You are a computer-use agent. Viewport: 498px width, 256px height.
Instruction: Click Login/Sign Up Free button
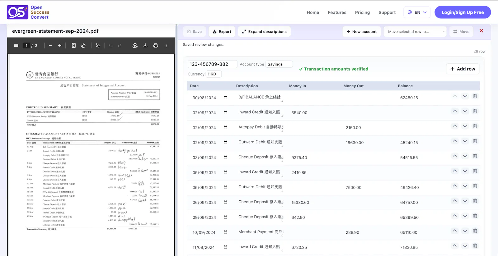[463, 12]
